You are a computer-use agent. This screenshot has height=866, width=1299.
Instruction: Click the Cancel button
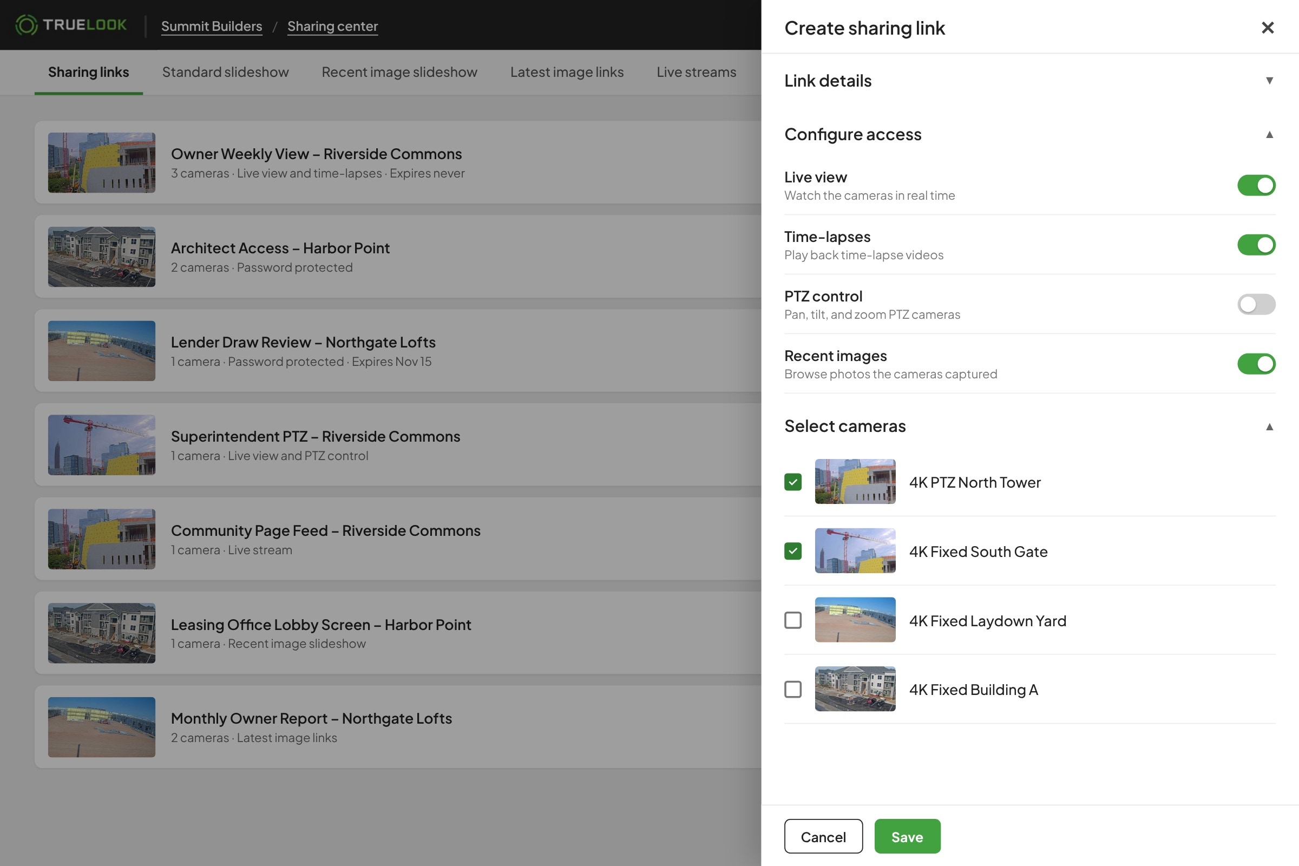(823, 837)
